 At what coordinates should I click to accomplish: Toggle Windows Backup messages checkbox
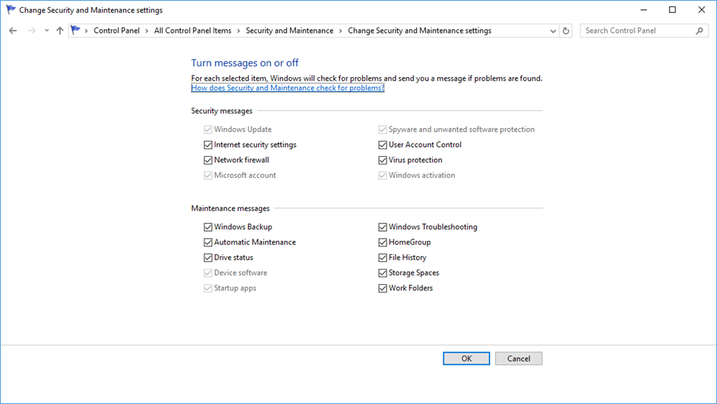click(x=208, y=228)
